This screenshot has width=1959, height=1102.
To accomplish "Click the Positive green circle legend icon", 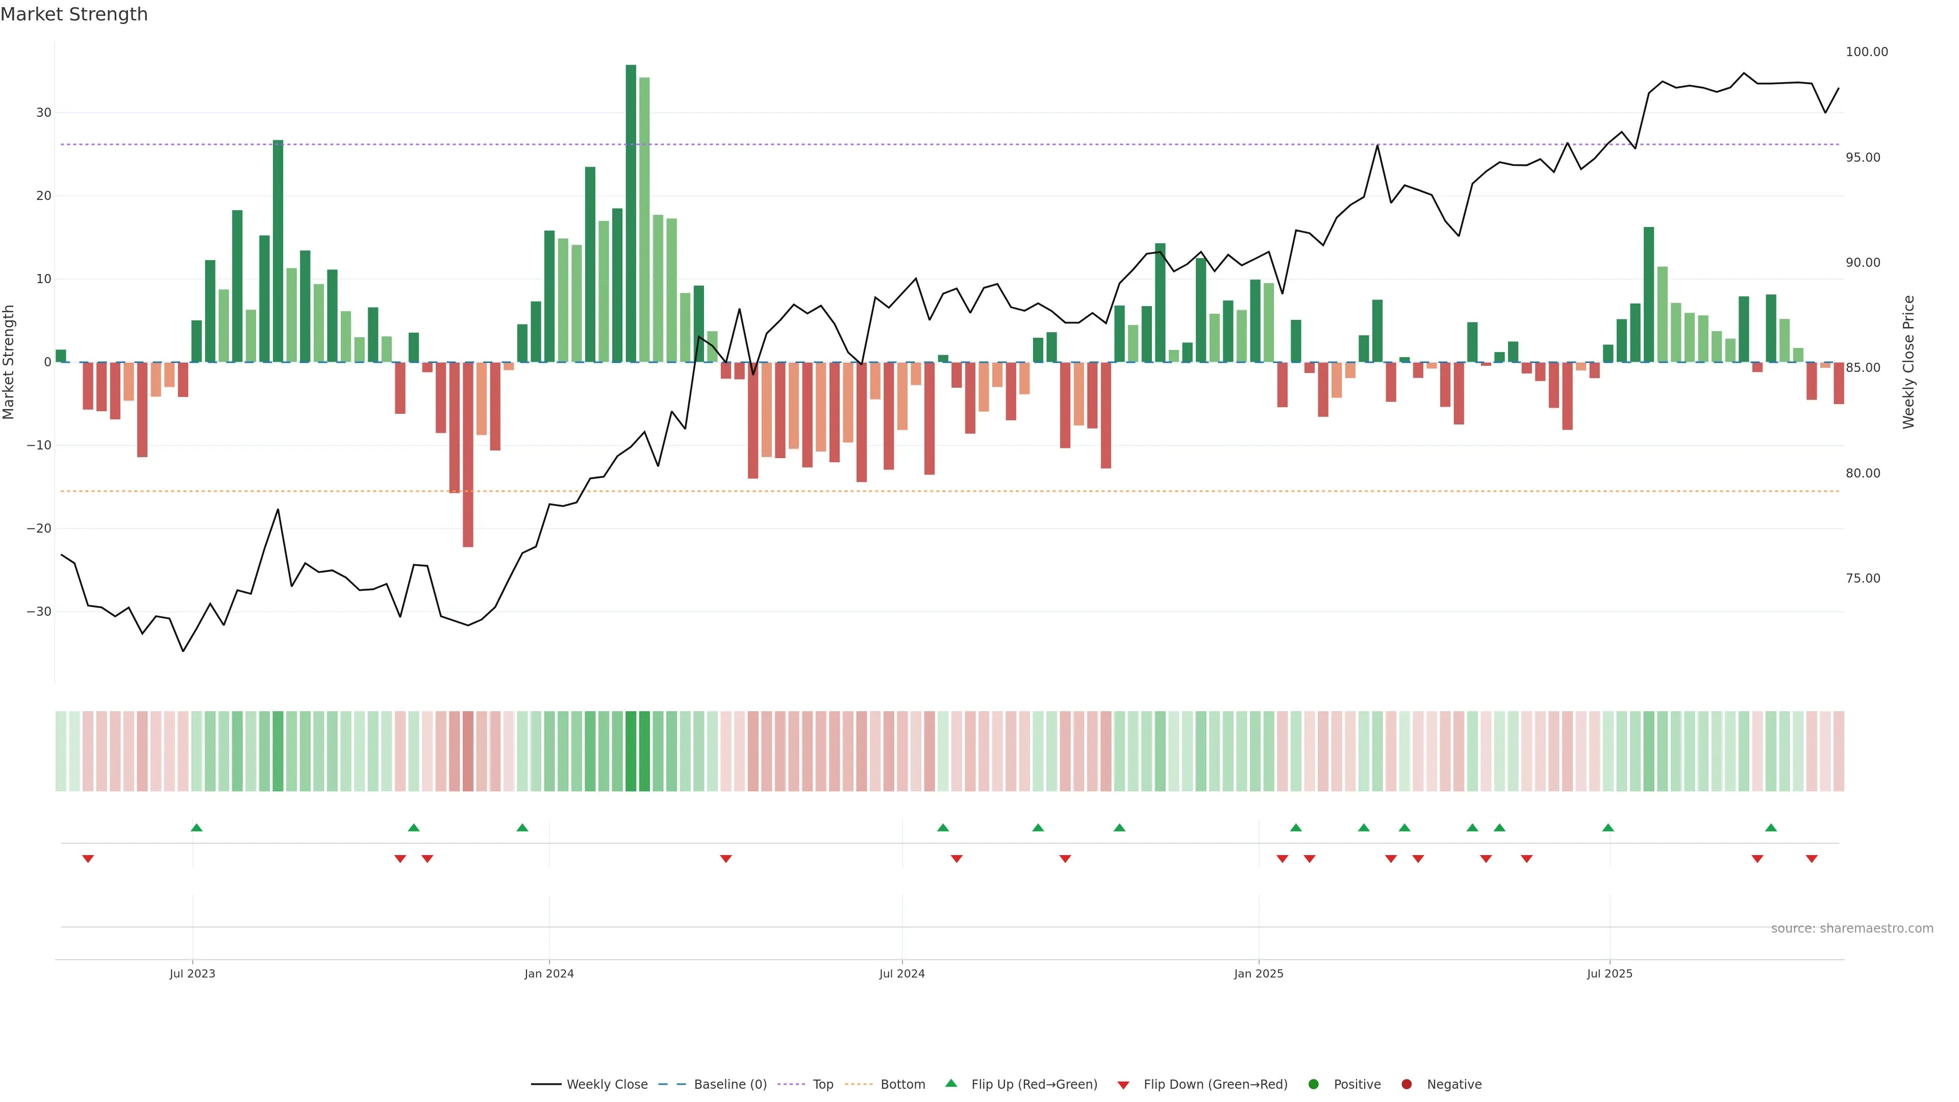I will 1313,1084.
